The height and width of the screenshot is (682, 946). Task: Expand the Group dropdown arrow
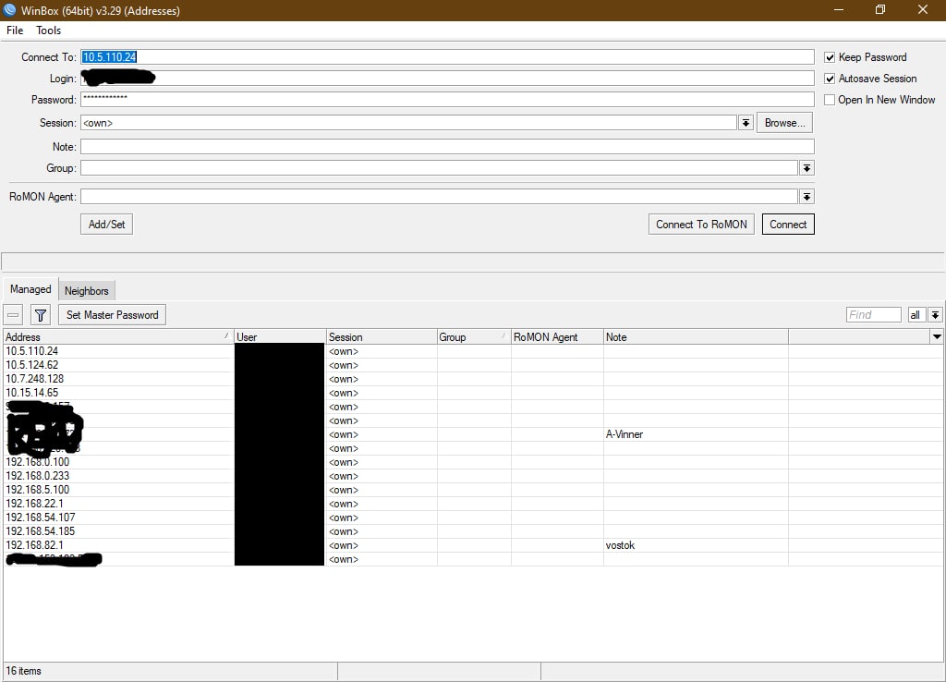[x=807, y=168]
